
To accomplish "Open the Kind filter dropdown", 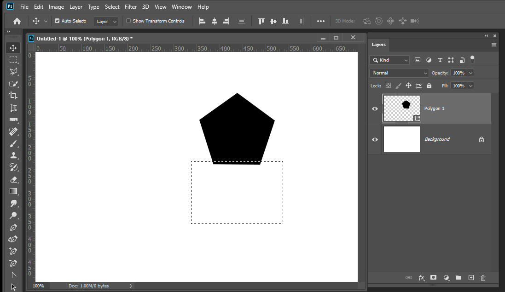I will [x=389, y=60].
